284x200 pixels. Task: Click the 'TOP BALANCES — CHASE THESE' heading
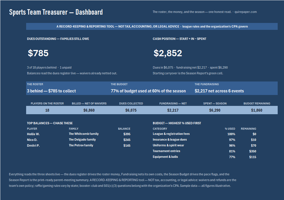(x=50, y=123)
